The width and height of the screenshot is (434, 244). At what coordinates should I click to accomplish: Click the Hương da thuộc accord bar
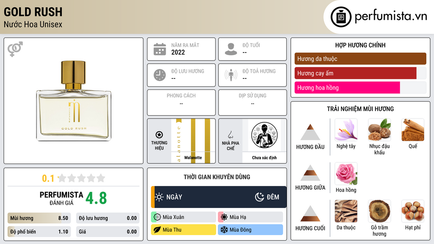pos(360,58)
